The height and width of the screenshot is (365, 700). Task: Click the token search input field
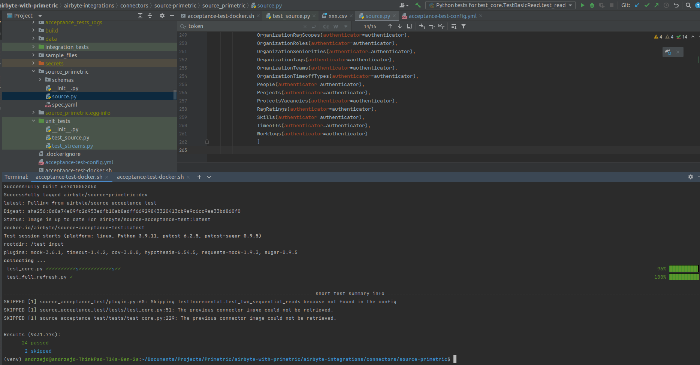click(244, 26)
